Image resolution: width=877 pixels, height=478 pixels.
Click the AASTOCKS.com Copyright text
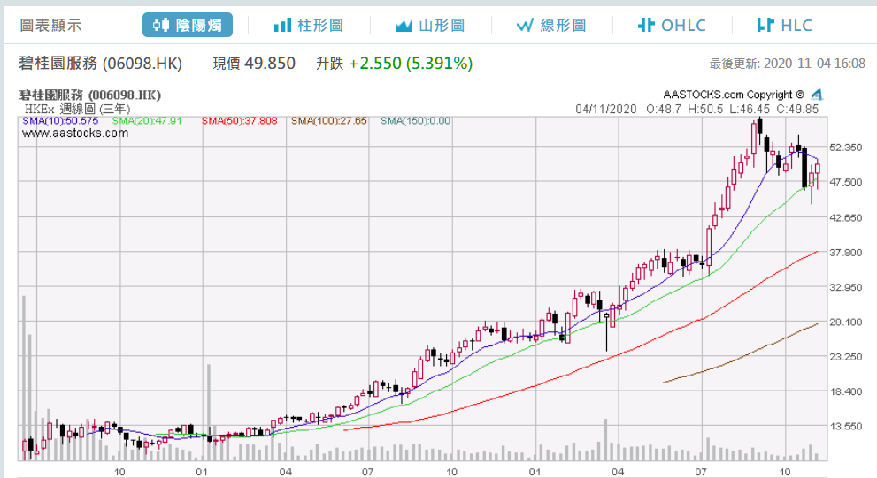734,95
